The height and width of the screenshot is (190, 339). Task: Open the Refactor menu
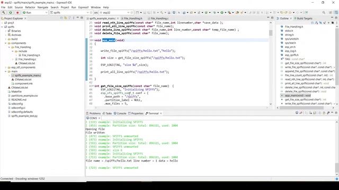pos(30,7)
